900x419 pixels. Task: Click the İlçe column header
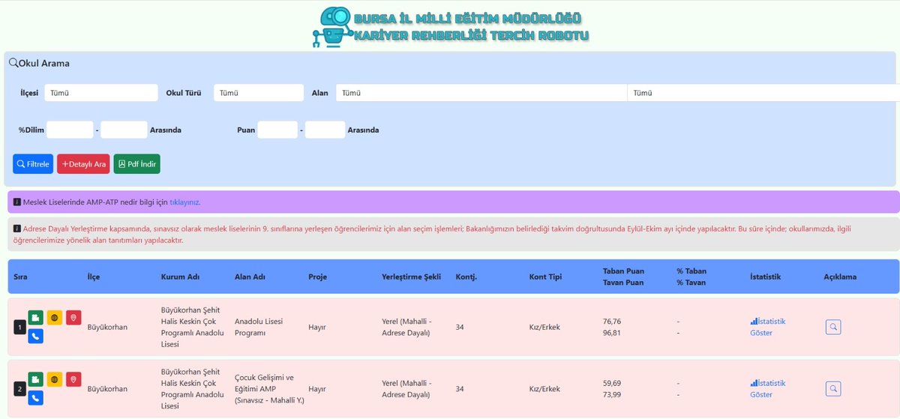[x=93, y=277]
